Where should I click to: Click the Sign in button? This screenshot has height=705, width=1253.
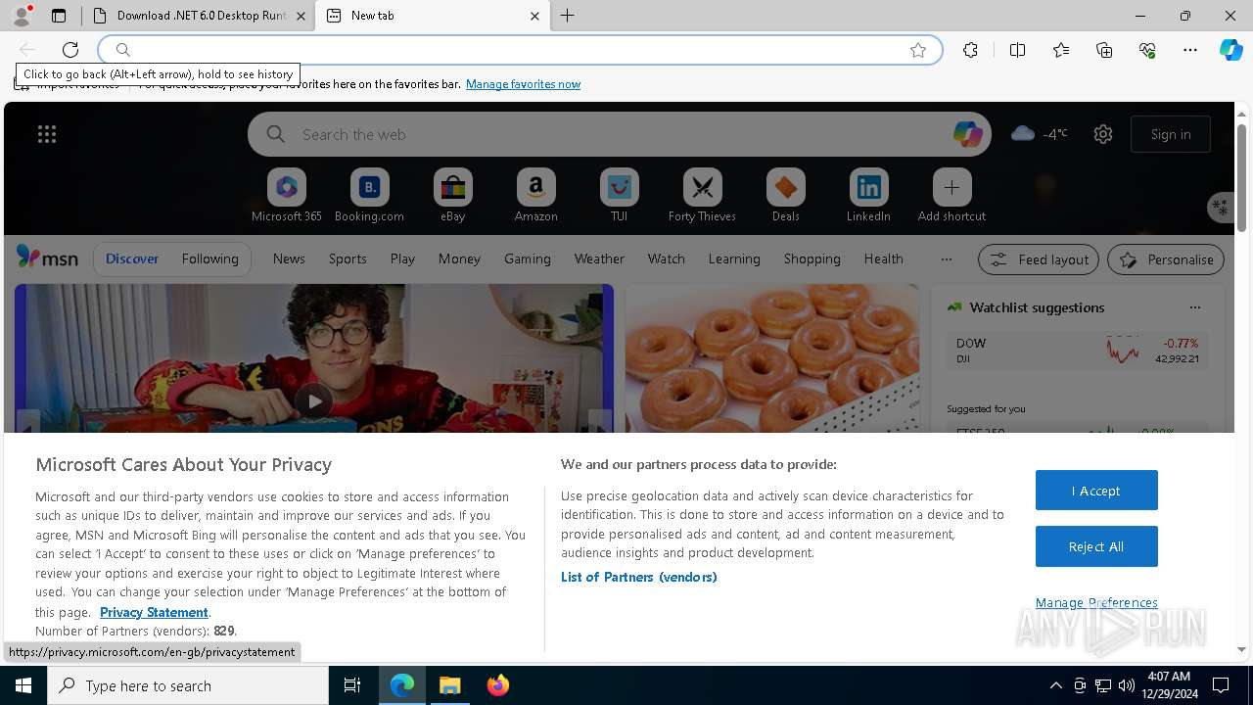(1171, 134)
